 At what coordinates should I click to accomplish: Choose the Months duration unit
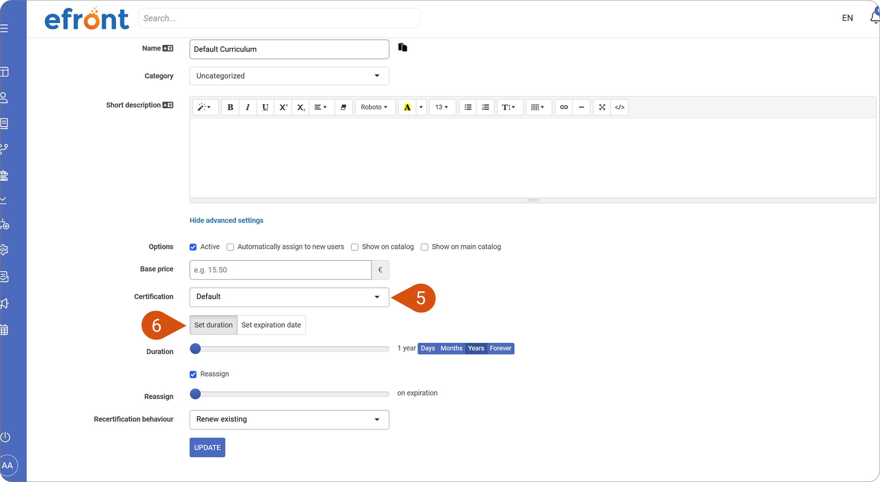coord(451,348)
